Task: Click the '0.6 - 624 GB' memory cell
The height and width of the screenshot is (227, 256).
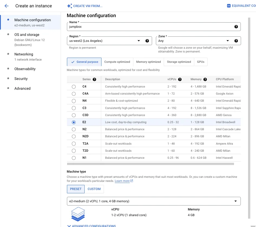Action: pos(198,158)
